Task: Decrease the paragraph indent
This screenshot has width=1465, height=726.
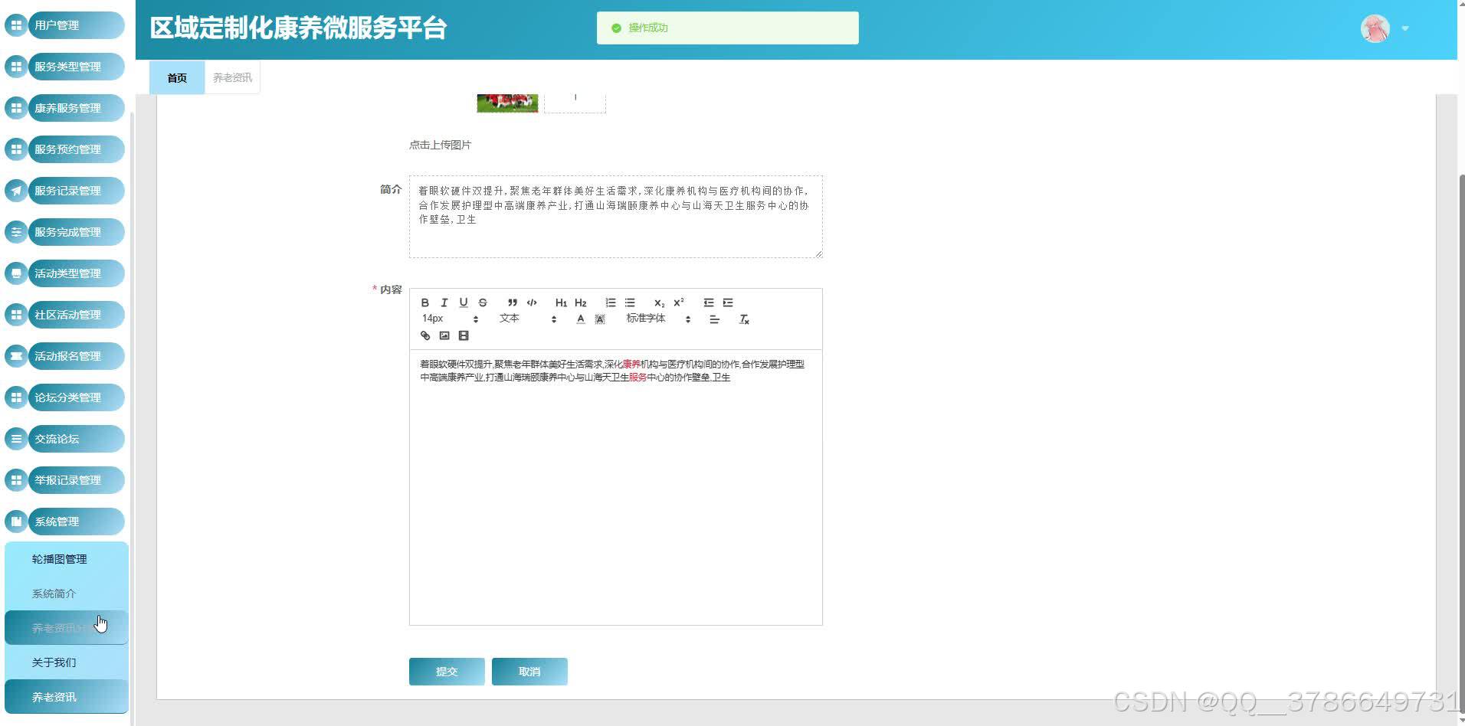Action: click(x=709, y=302)
